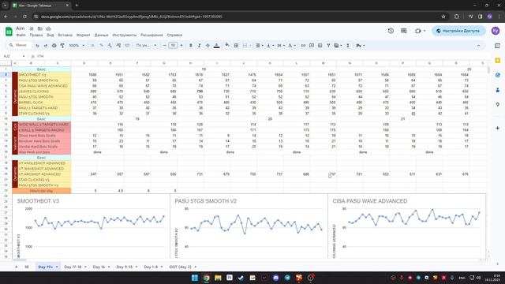Switch to the Day 1-8 tab
This screenshot has height=284, width=505.
pyautogui.click(x=151, y=267)
